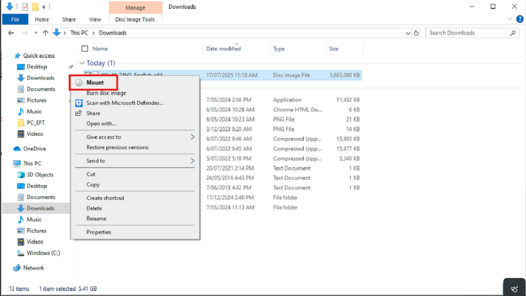Refresh the Downloads folder view
526x296 pixels.
click(416, 33)
